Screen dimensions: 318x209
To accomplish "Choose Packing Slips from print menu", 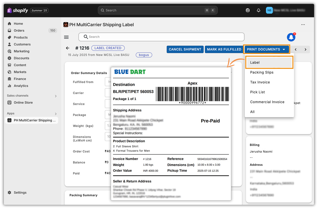I will coord(269,72).
